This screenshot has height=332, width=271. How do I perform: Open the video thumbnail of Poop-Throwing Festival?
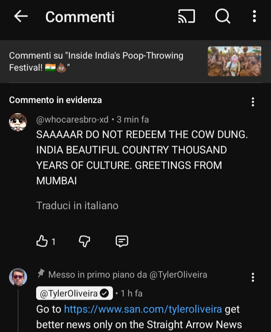pos(234,61)
